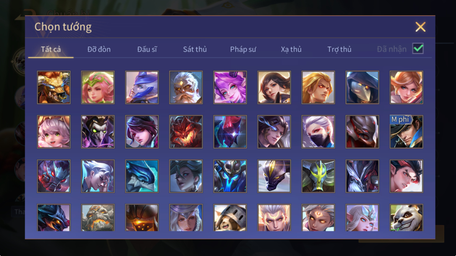Pick the hero with M phí label
Screen dimensions: 456x256
406,132
